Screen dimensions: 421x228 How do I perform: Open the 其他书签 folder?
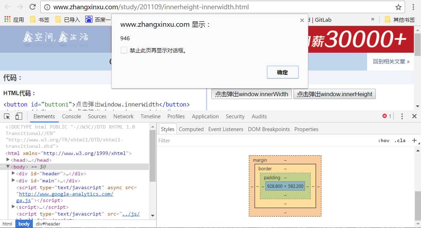click(x=400, y=20)
